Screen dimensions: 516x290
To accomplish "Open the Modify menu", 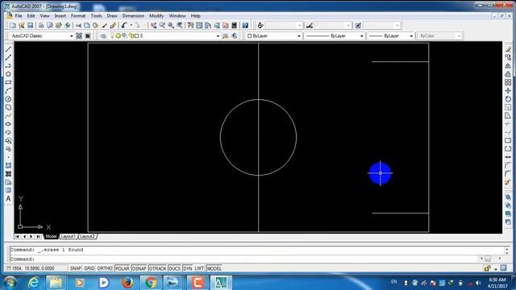I will 156,16.
